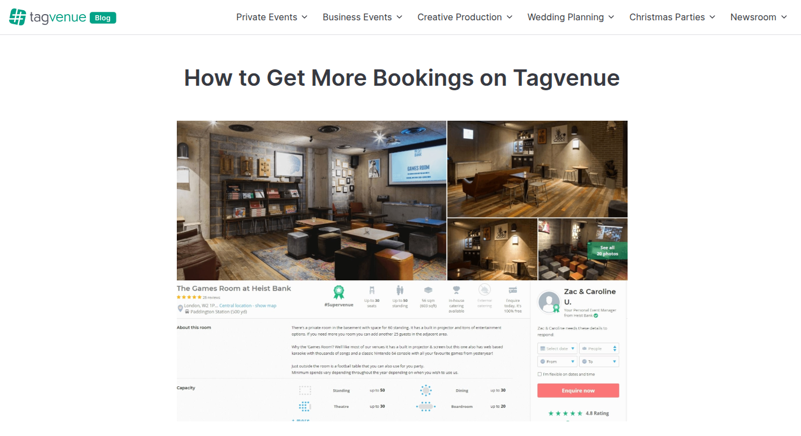
Task: Open the To time dropdown
Action: tap(599, 362)
